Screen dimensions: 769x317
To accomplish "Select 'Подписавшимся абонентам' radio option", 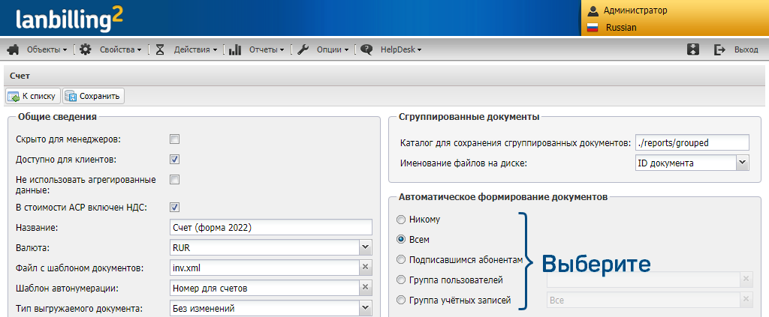I will [x=401, y=259].
